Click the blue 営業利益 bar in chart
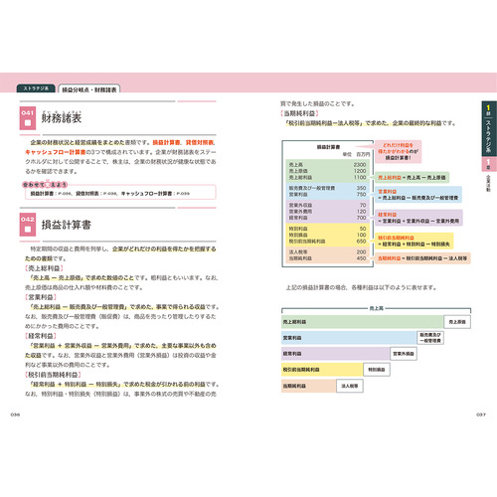Screen dimensions: 497x497 coord(349,338)
